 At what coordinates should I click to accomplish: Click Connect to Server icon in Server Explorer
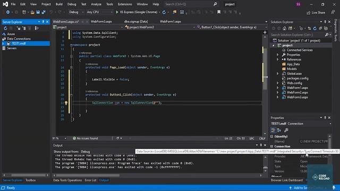coord(24,28)
